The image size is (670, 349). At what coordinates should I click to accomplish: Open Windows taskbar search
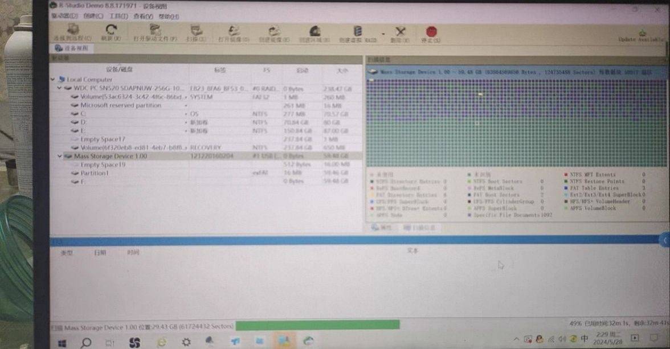click(x=86, y=343)
